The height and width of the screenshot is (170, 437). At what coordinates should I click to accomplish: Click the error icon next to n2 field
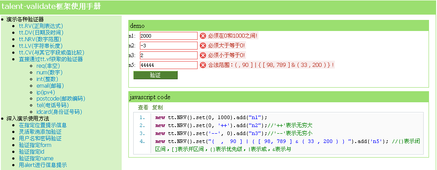[203, 46]
